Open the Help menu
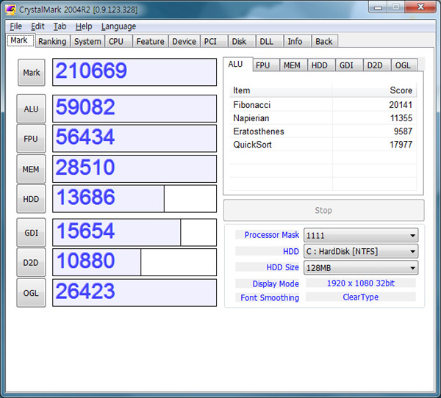The width and height of the screenshot is (441, 398). [x=84, y=26]
